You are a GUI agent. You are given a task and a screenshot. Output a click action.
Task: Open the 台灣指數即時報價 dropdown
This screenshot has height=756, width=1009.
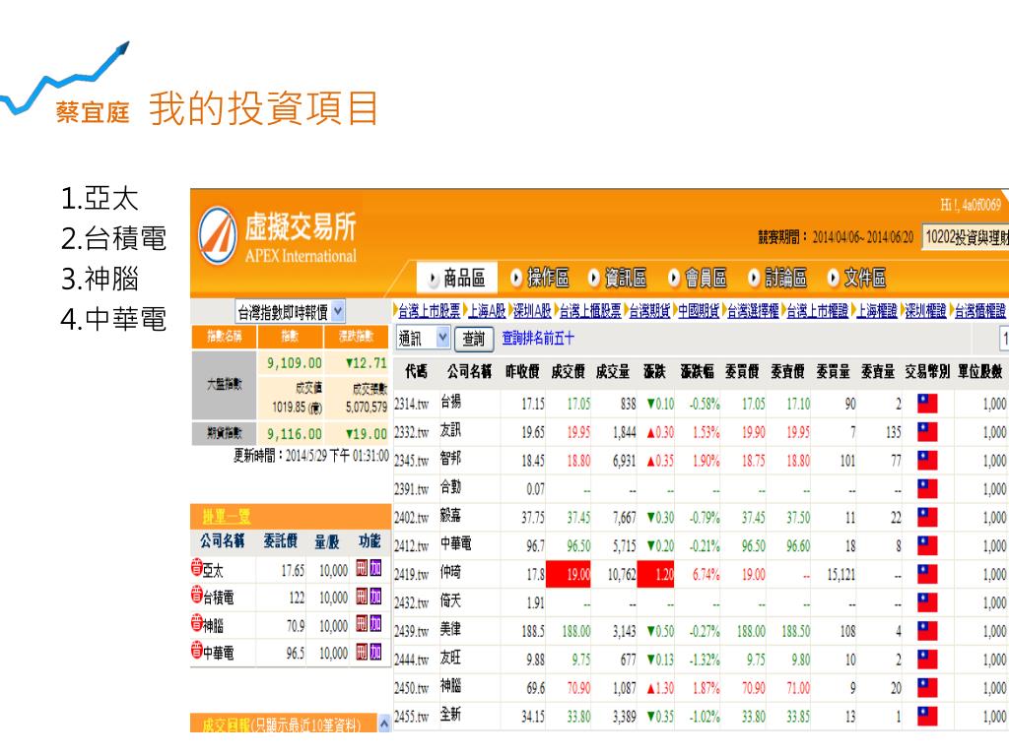click(290, 312)
